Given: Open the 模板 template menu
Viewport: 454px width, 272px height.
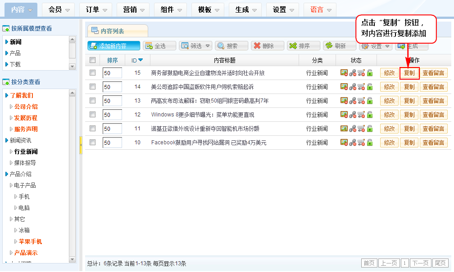Looking at the screenshot, I should tap(209, 9).
